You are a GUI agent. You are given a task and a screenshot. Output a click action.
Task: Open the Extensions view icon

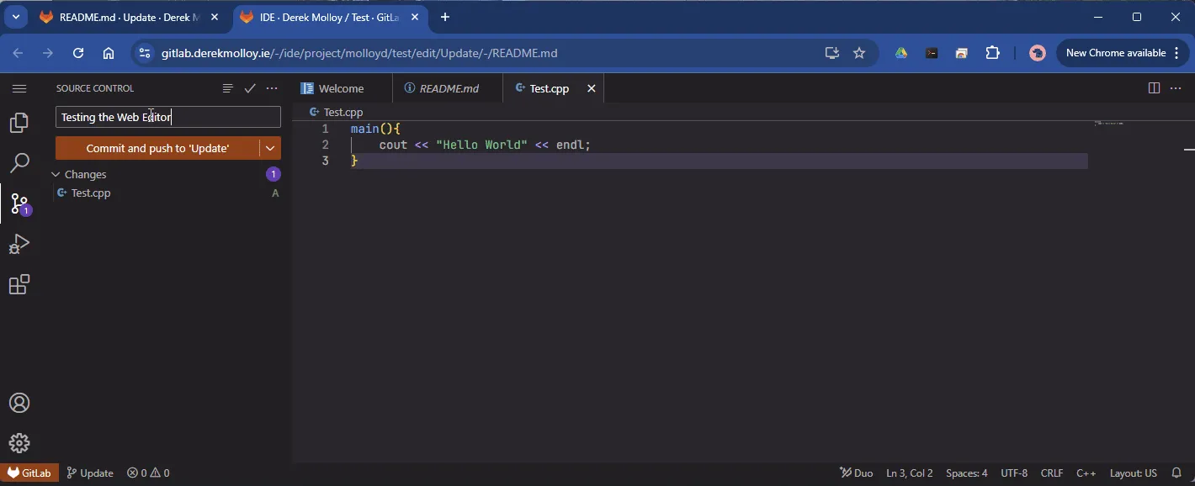(x=19, y=284)
